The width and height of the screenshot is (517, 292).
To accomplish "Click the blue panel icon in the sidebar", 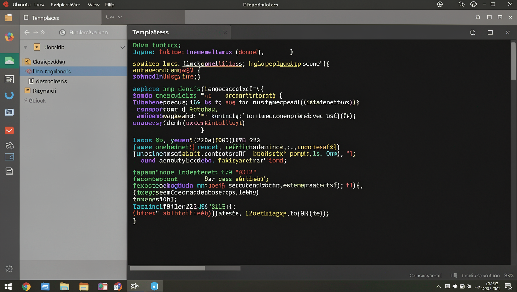I will pos(9,157).
